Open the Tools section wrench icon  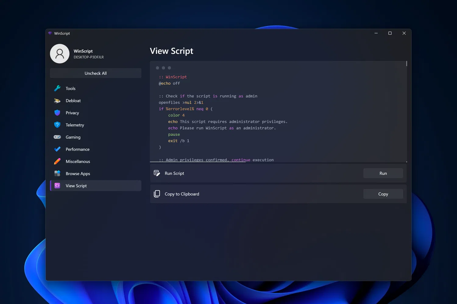(57, 88)
